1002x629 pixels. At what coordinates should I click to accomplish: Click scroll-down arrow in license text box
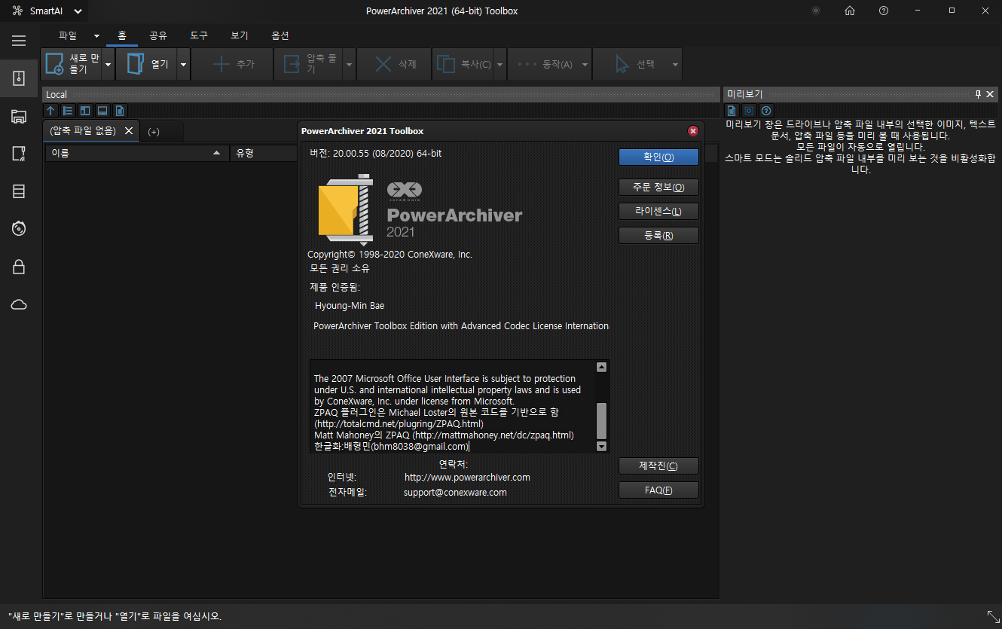(x=601, y=446)
